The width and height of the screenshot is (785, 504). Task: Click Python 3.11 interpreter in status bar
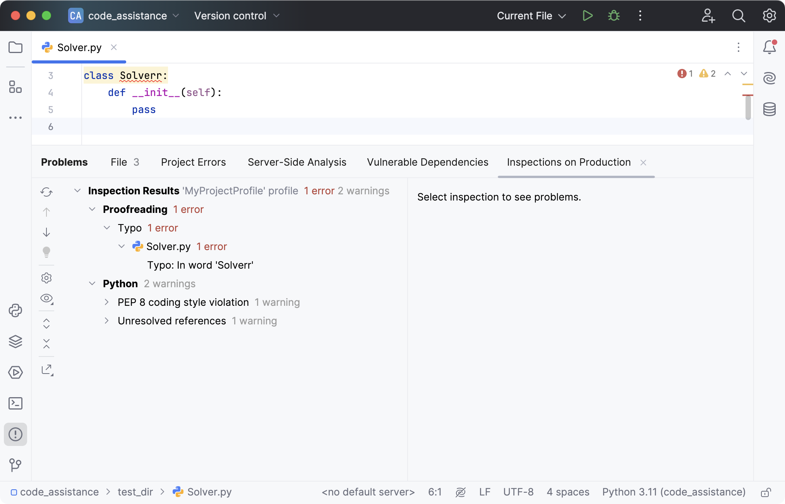pos(674,492)
